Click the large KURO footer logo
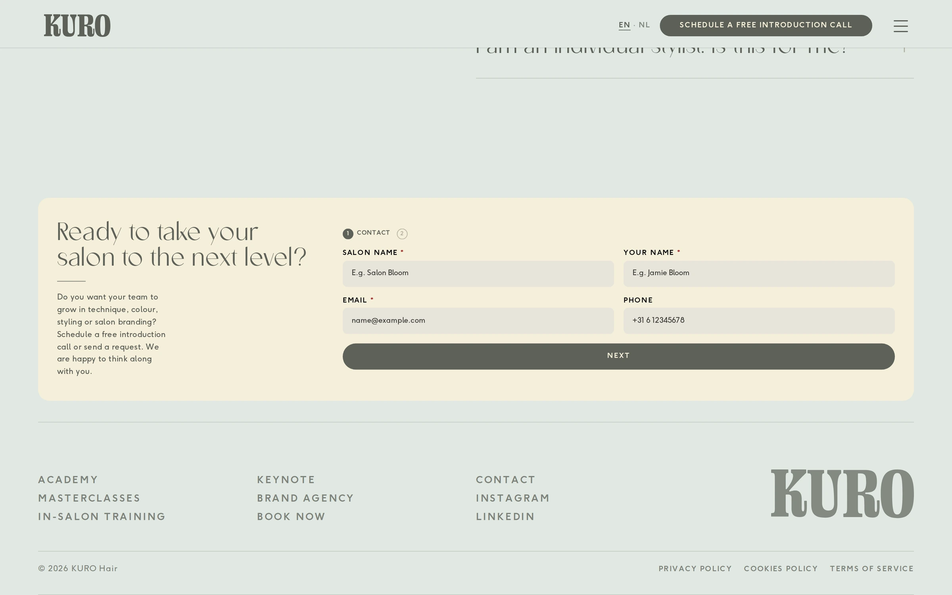The image size is (952, 595). click(x=842, y=493)
